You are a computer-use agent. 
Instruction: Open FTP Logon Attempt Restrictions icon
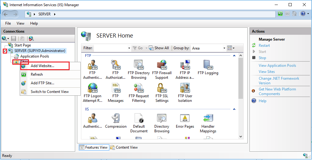pos(92,92)
